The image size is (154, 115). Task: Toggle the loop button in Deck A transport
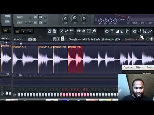pyautogui.click(x=18, y=32)
